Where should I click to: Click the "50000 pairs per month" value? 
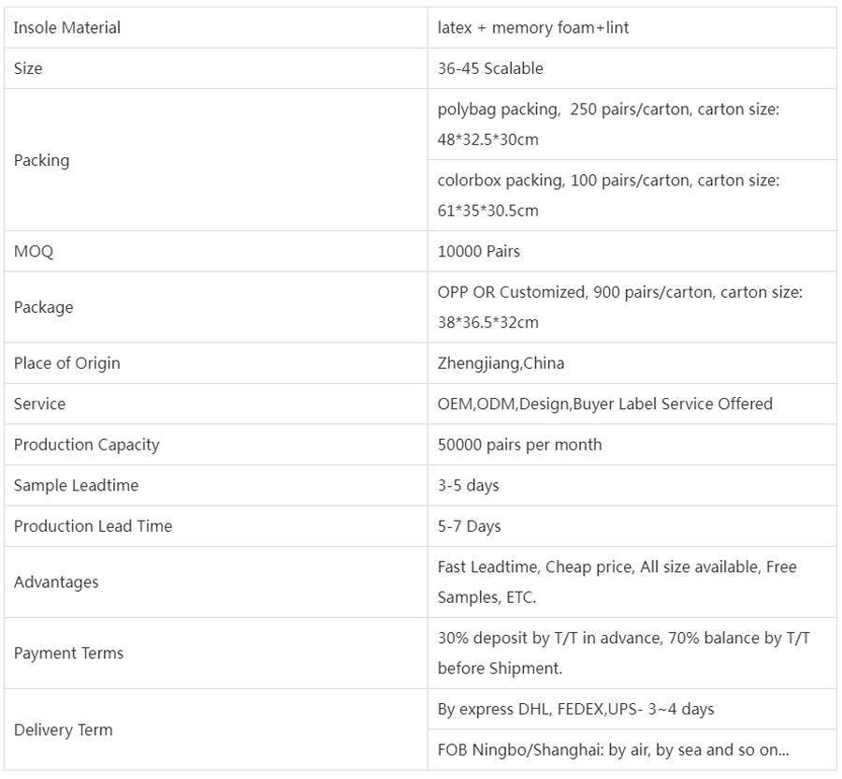tap(520, 445)
